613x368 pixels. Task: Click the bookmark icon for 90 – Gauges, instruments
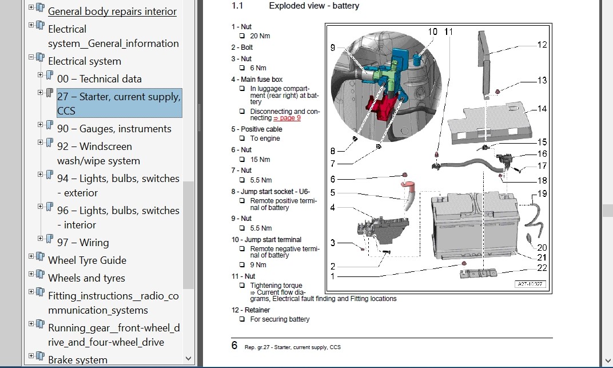[x=50, y=125]
